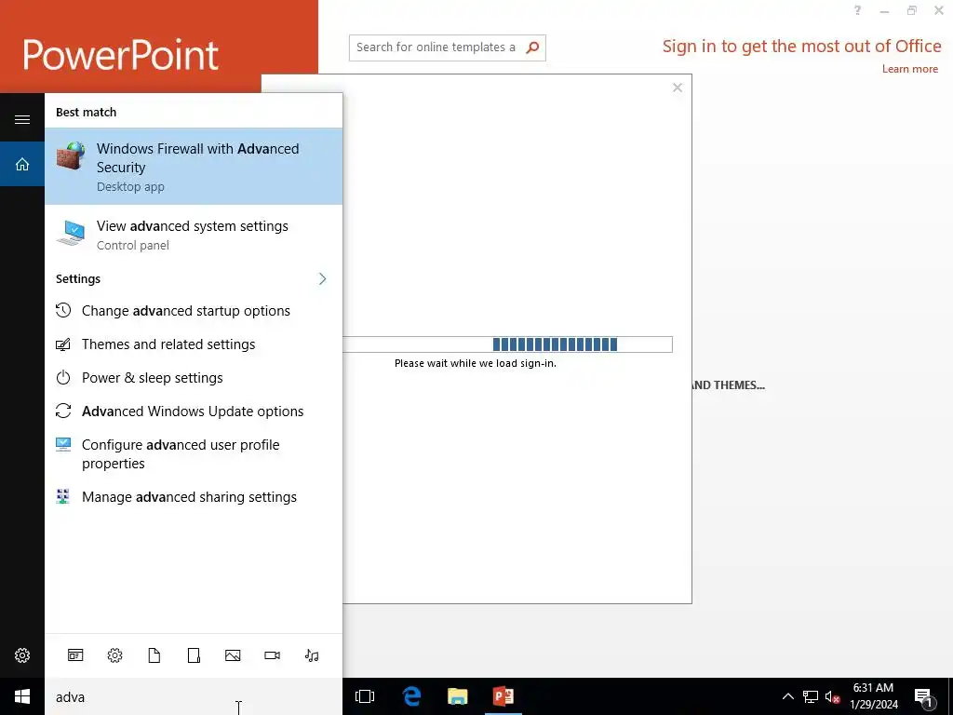Close the sign-in loading dialog
The height and width of the screenshot is (715, 953).
click(678, 88)
